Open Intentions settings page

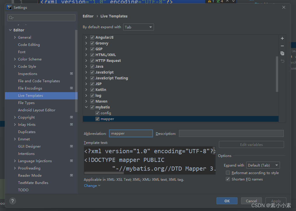(x=26, y=153)
